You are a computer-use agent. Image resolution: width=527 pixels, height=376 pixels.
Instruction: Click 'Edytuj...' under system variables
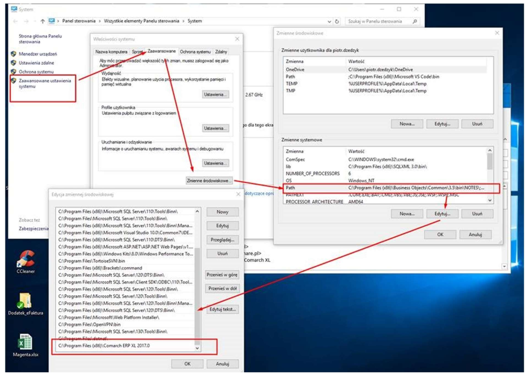442,214
